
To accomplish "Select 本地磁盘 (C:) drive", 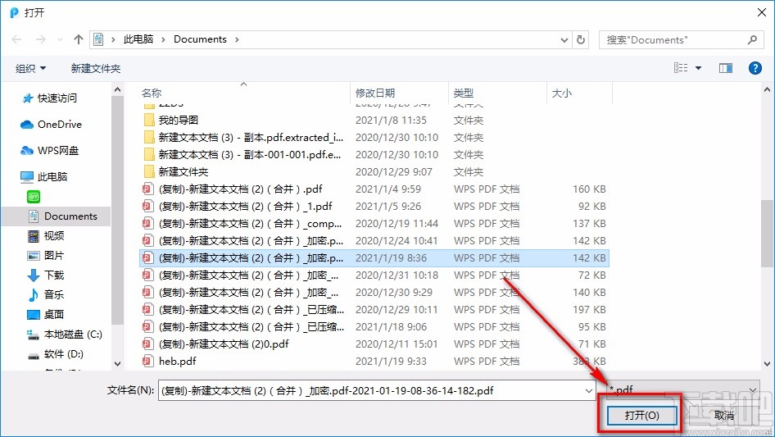I will [x=65, y=335].
